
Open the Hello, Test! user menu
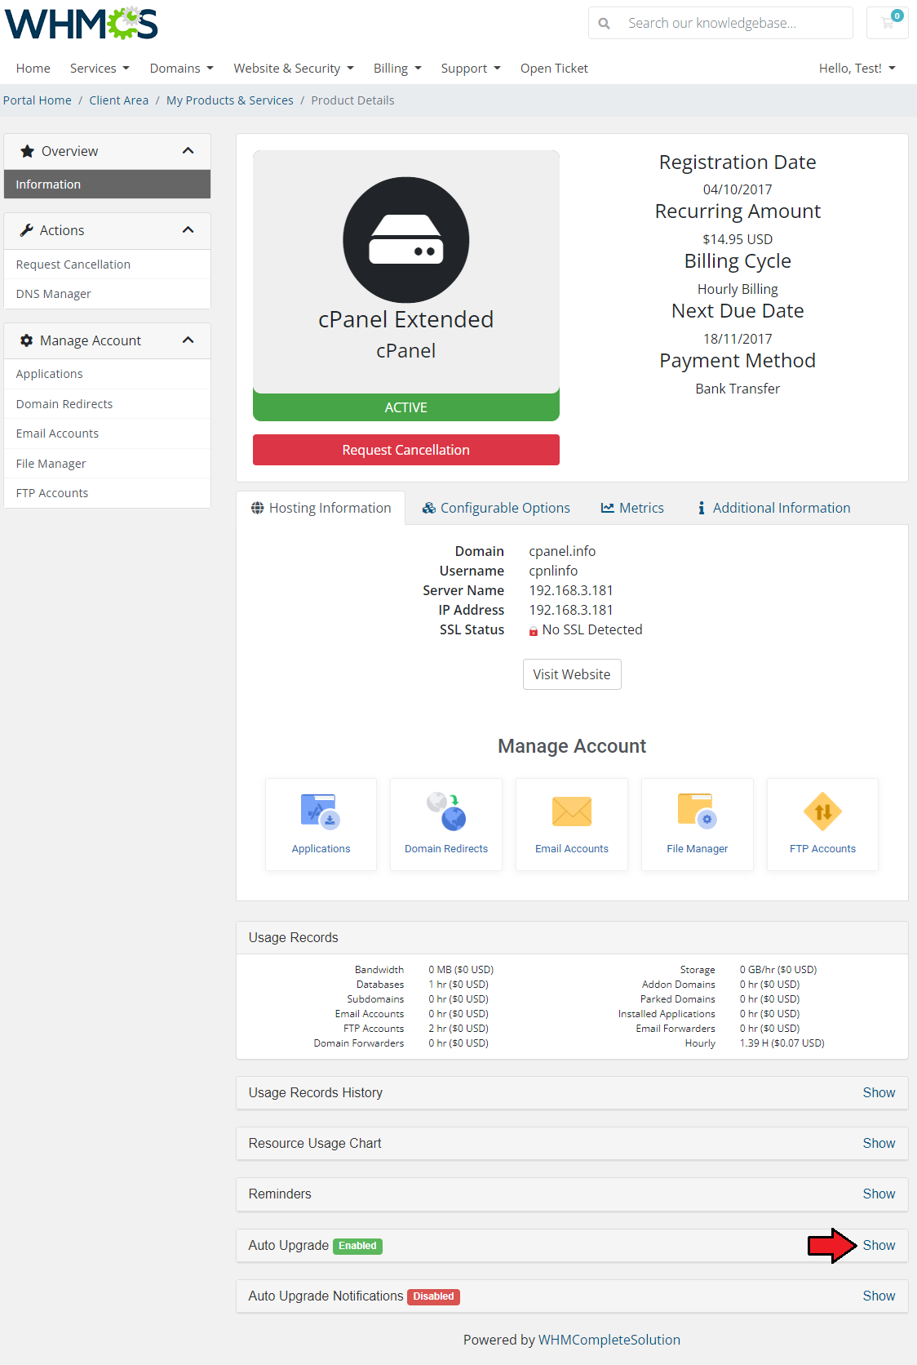857,69
